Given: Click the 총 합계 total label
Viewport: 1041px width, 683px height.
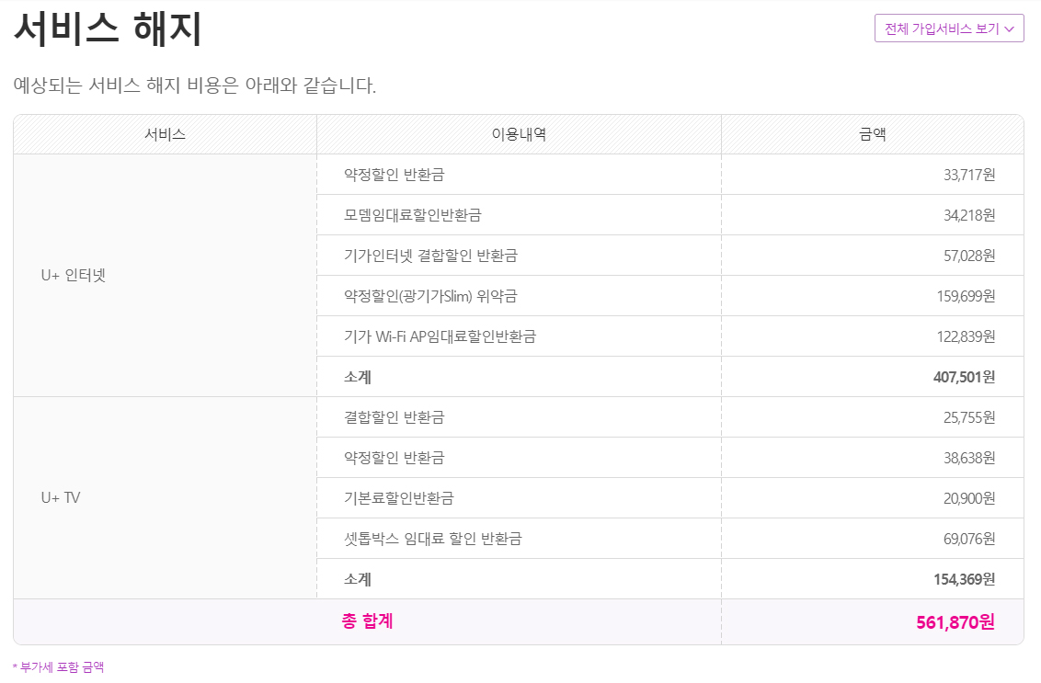Looking at the screenshot, I should coord(367,621).
